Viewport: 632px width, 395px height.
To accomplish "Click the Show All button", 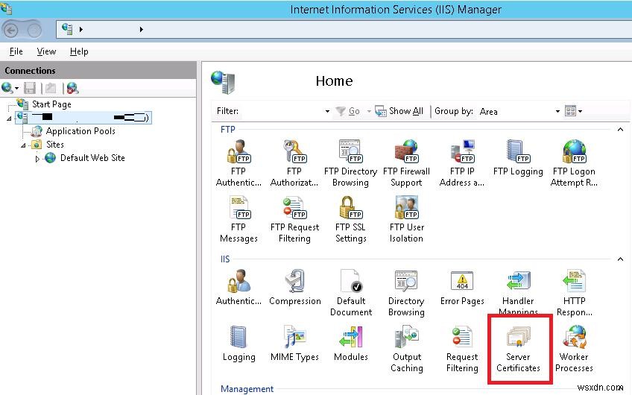I will pyautogui.click(x=399, y=111).
